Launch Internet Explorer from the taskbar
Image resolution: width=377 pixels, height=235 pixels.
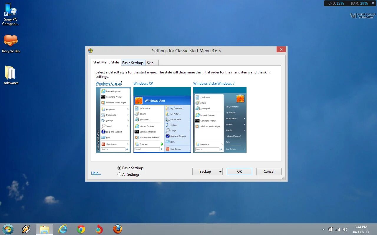point(63,229)
